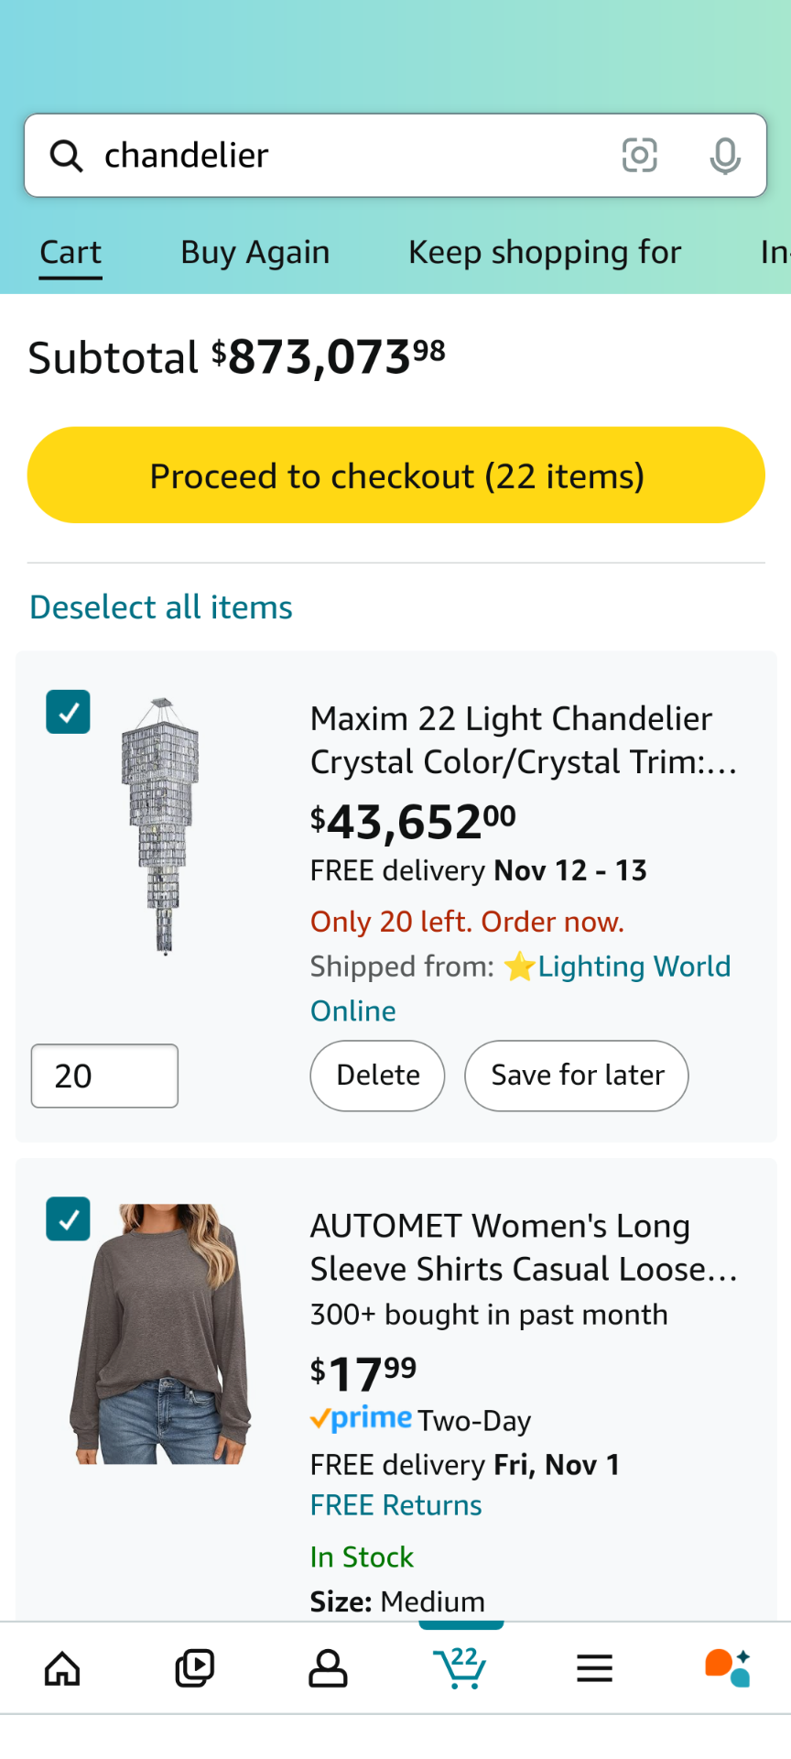
Task: Click Deselect all items link
Action: (161, 607)
